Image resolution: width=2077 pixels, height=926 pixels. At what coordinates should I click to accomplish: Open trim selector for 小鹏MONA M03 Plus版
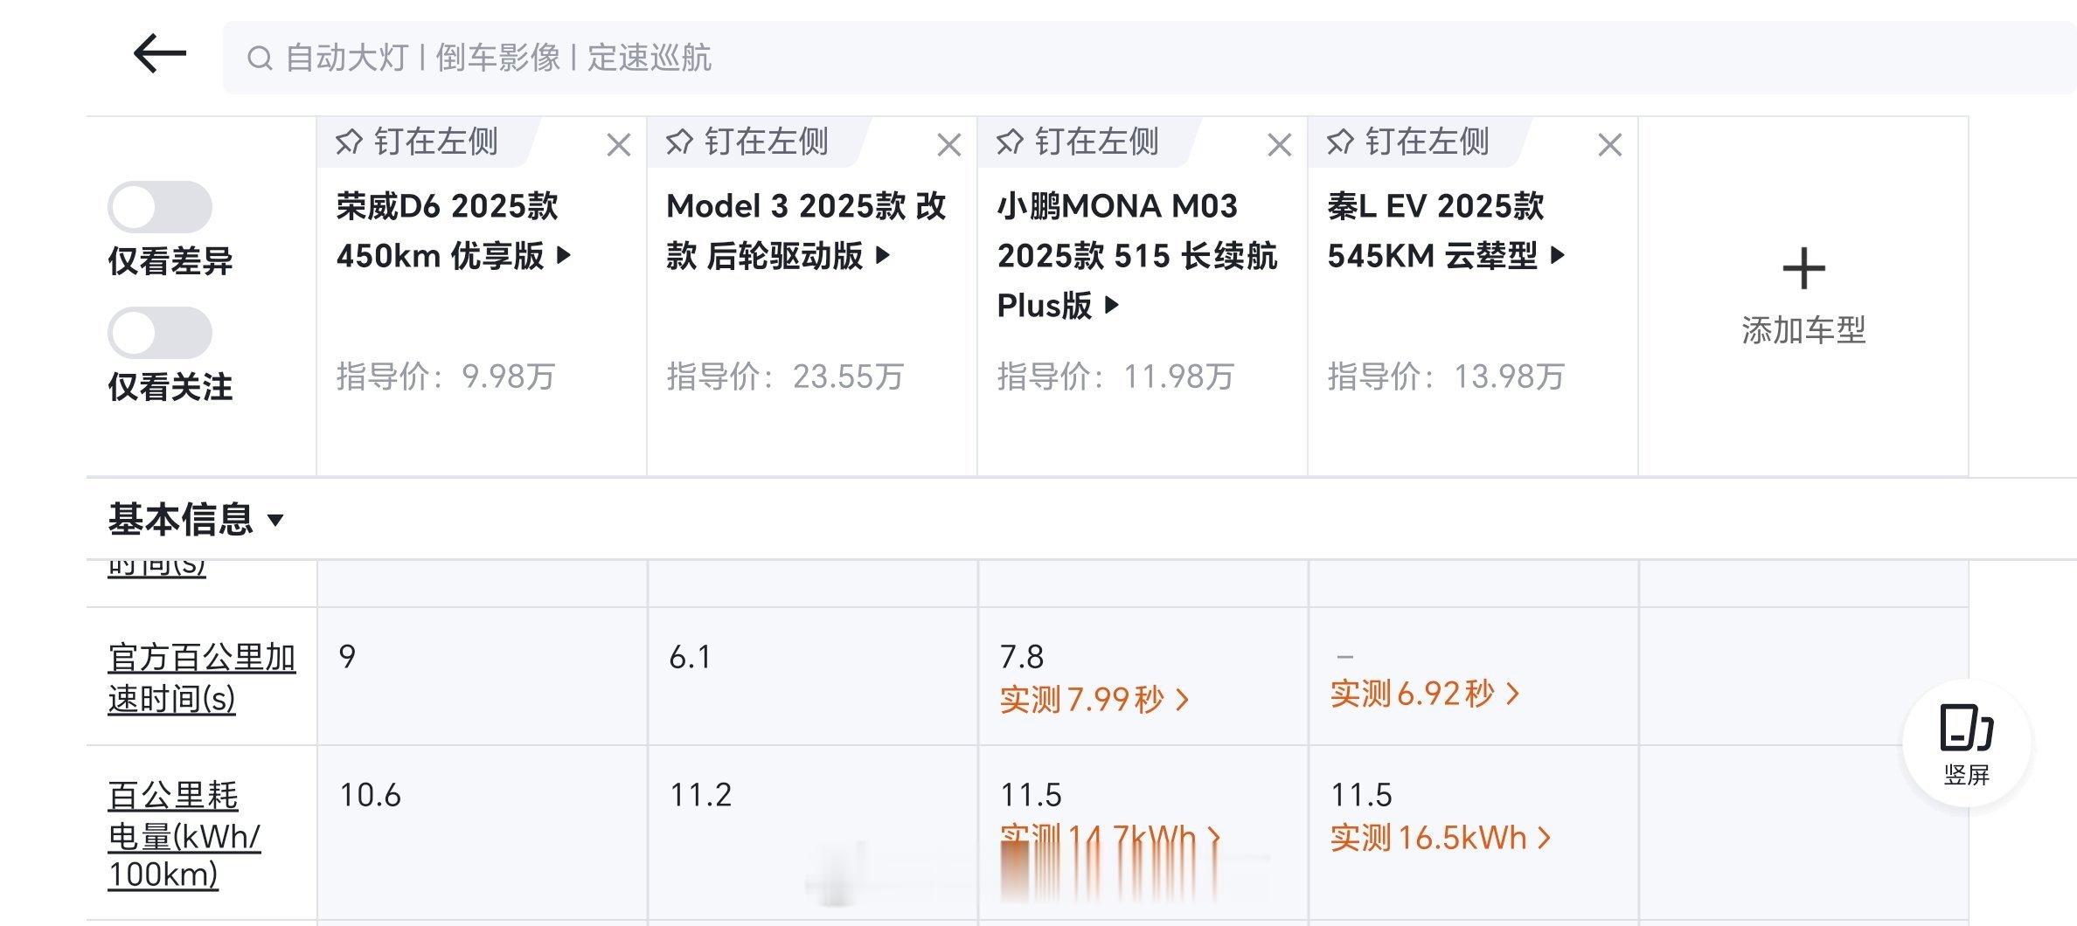tap(1137, 256)
